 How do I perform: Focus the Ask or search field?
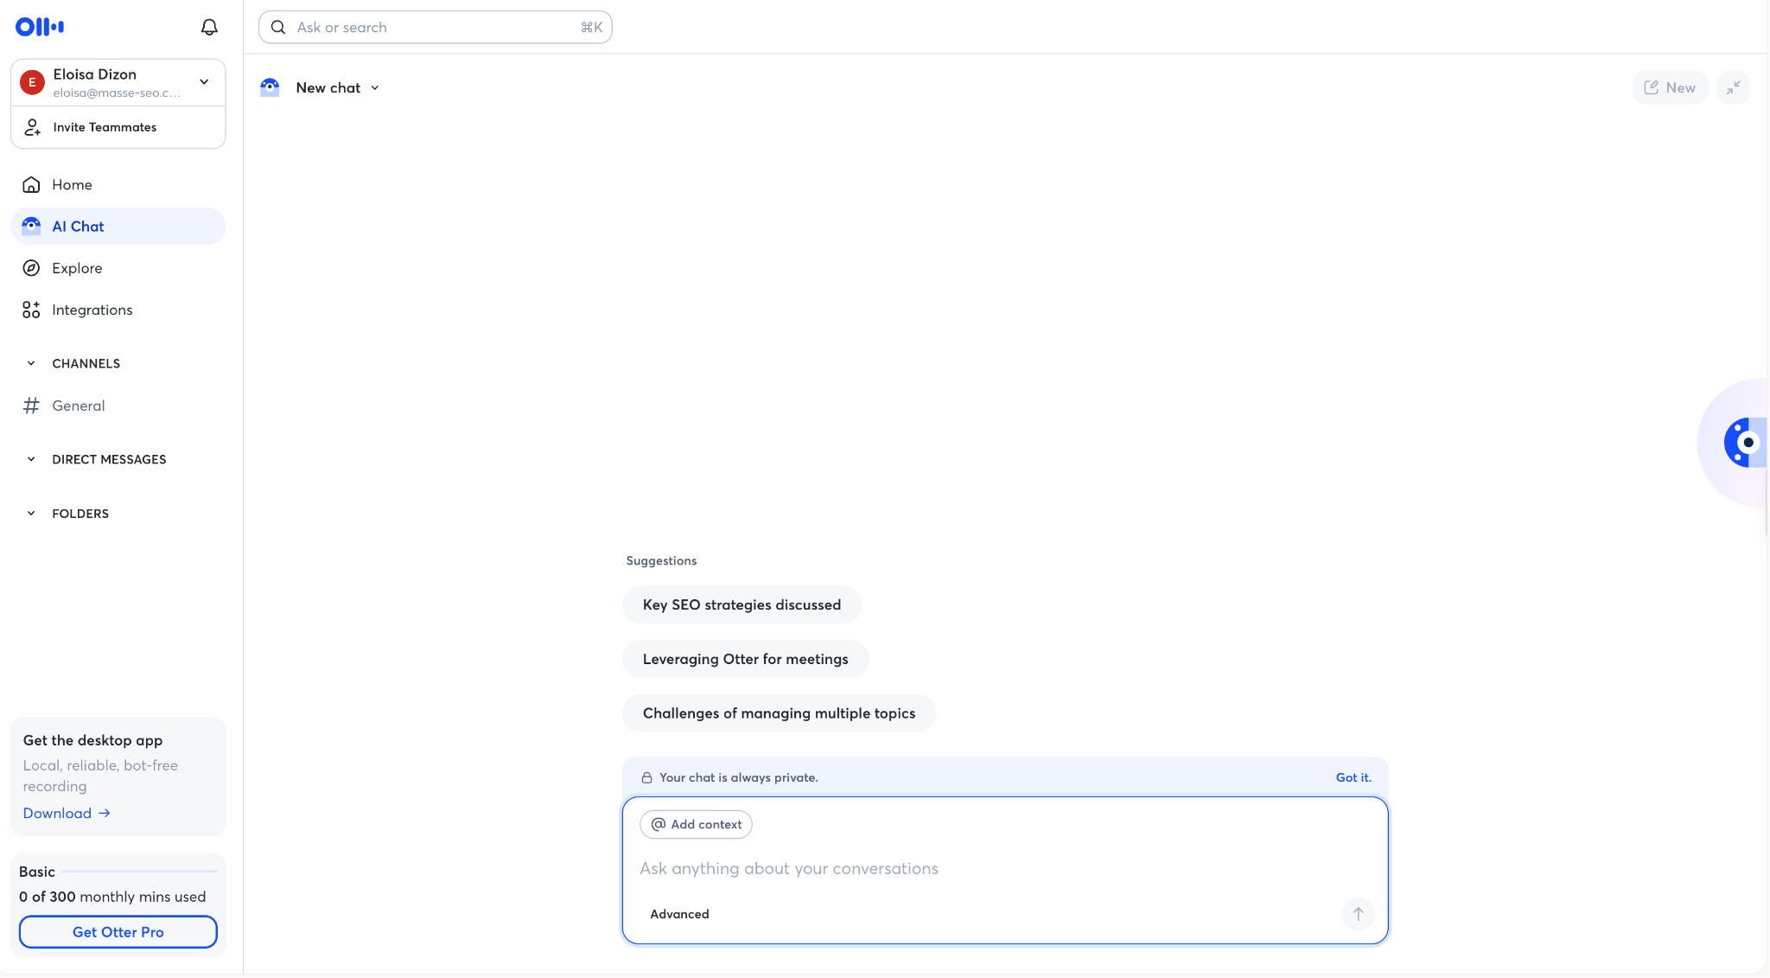(436, 28)
